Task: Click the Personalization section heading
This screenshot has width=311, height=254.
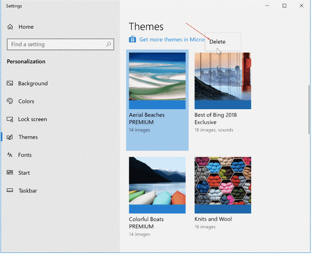Action: [26, 61]
